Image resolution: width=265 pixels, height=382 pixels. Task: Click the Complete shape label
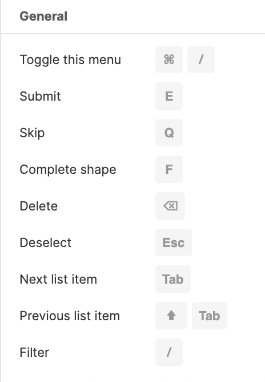(68, 170)
